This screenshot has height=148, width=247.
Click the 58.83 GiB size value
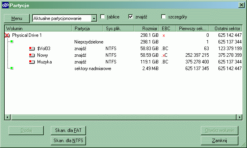point(149,49)
